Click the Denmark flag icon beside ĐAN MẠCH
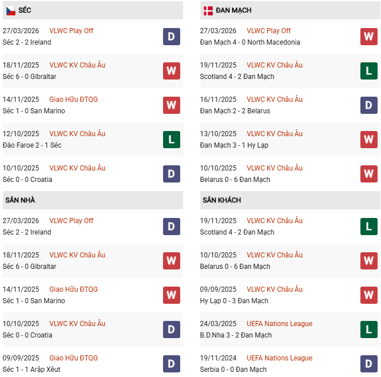Screen dimensions: 381x377 [x=208, y=10]
